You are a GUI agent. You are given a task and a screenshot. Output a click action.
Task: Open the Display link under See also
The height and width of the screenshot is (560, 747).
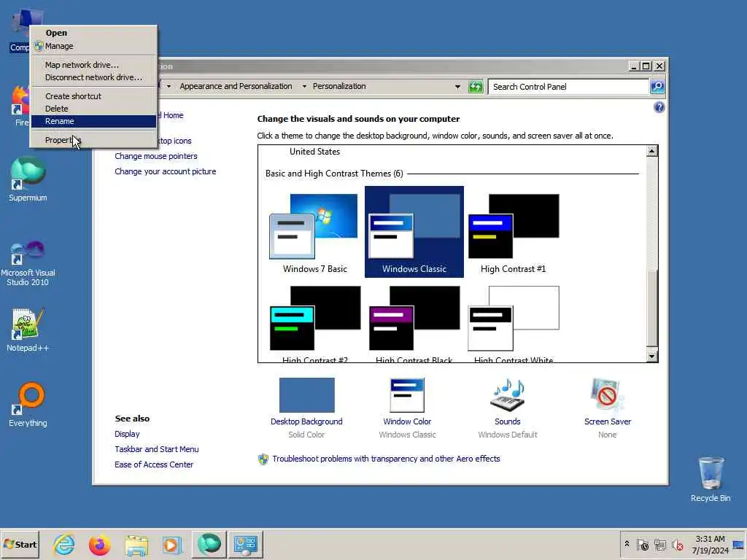127,434
